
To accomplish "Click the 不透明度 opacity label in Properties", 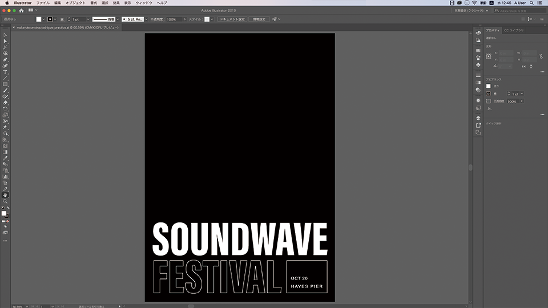I will [x=499, y=102].
